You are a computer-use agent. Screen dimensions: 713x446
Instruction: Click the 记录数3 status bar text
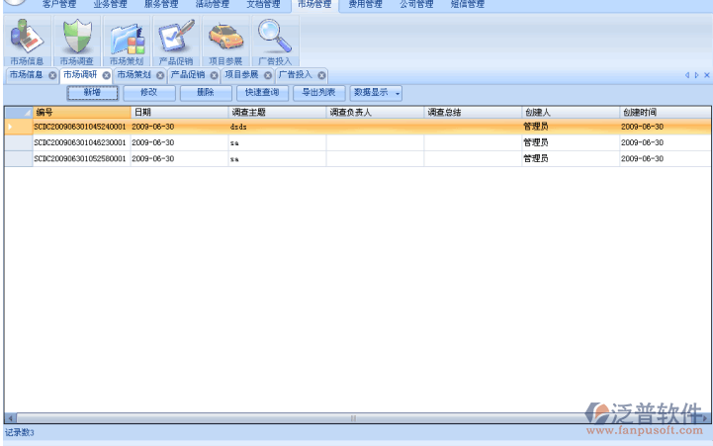(x=20, y=432)
